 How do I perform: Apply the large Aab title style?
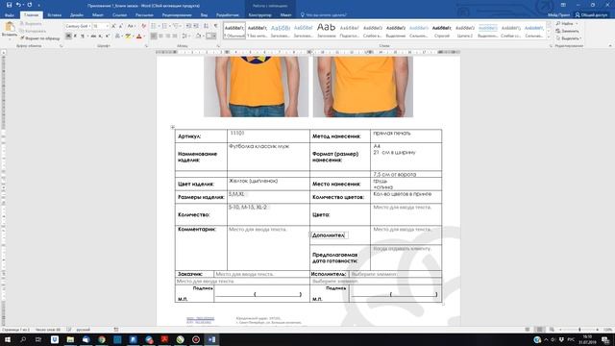(x=327, y=31)
